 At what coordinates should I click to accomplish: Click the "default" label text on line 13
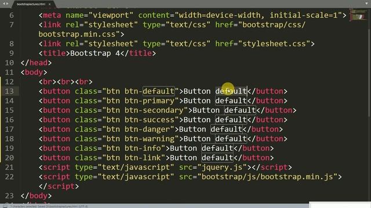(231, 91)
